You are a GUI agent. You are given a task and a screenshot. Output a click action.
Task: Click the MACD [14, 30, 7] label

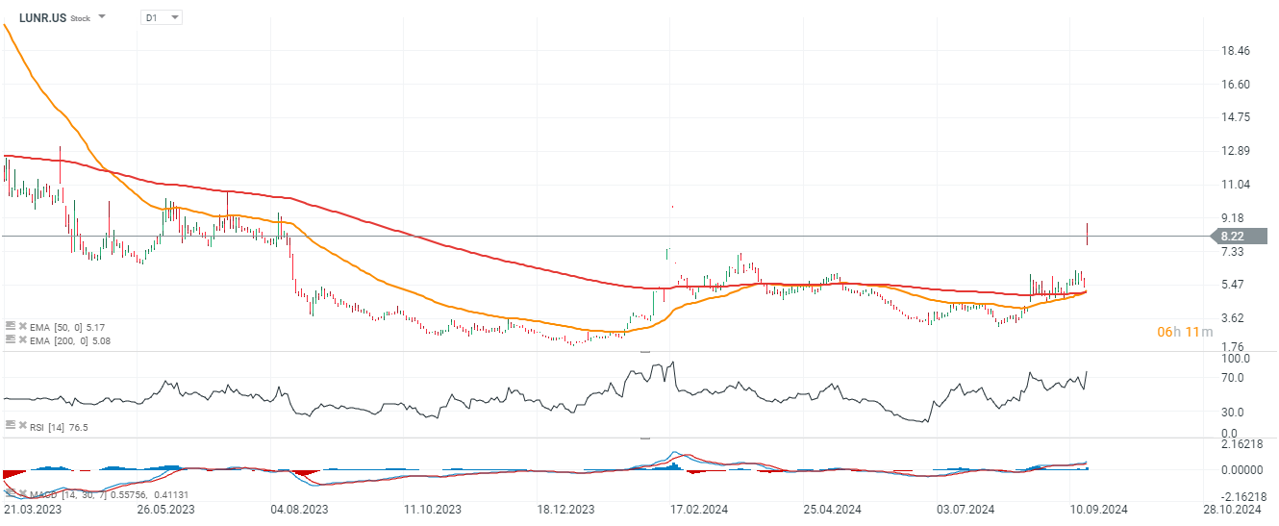67,493
